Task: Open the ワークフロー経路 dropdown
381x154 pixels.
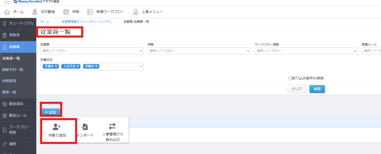Action: pyautogui.click(x=306, y=51)
